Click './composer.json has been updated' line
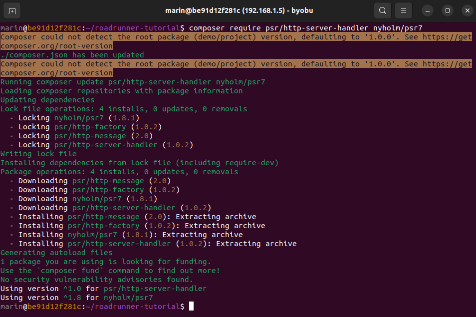The width and height of the screenshot is (476, 317). [x=72, y=55]
